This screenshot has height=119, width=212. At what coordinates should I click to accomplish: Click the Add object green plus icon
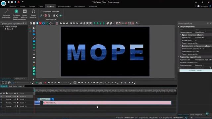[x=16, y=11]
